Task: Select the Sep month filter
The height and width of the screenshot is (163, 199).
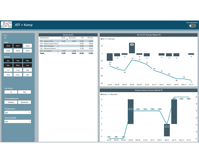Action: pos(28,70)
